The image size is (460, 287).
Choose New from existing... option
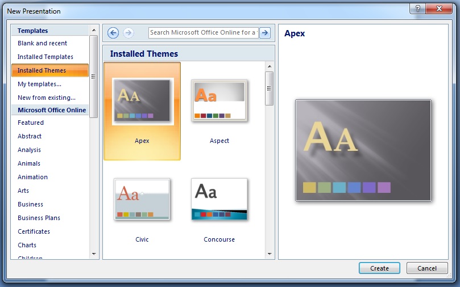(x=47, y=98)
